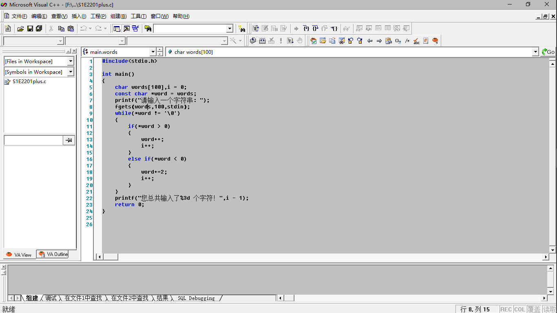Switch to the 在文件1中查找 output tab
The width and height of the screenshot is (557, 313).
click(83, 298)
